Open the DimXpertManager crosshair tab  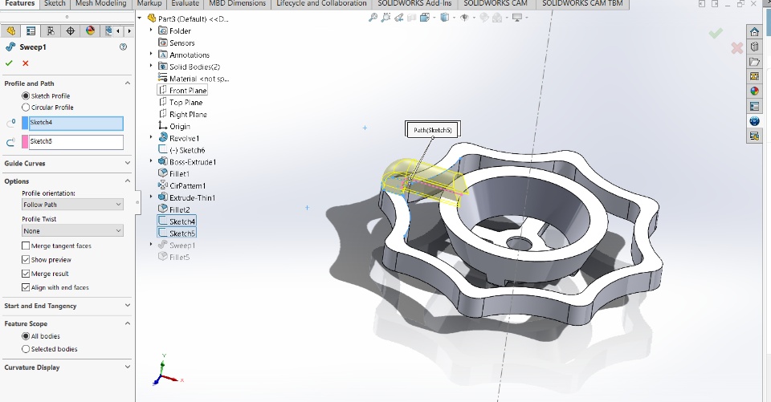tap(71, 31)
